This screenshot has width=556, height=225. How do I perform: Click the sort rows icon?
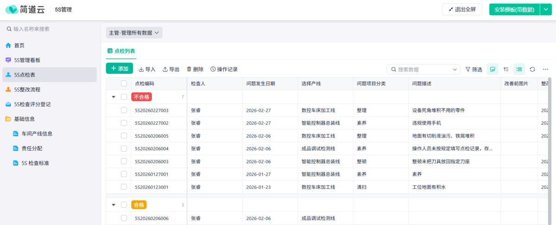pos(506,69)
